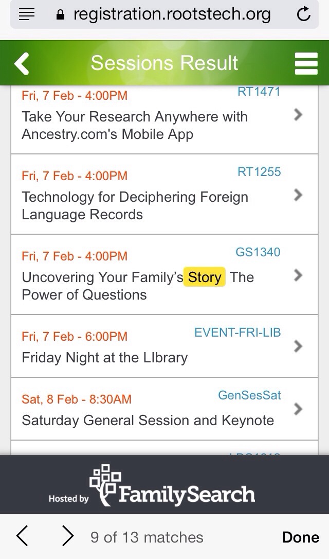Expand Saturday General Session and Keynote chevron
The height and width of the screenshot is (559, 329).
click(x=298, y=409)
